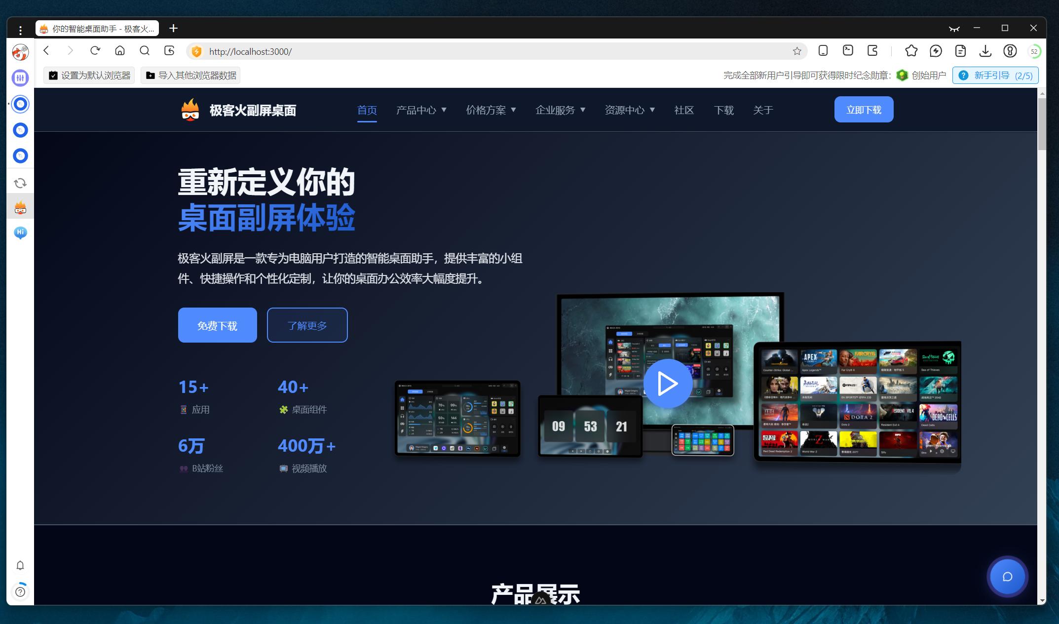Click the sync arrows icon in the sidebar

pos(20,182)
